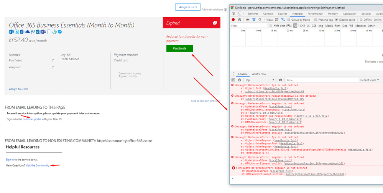Open the Performance tab
Image resolution: width=383 pixels, height=193 pixels.
(x=315, y=14)
